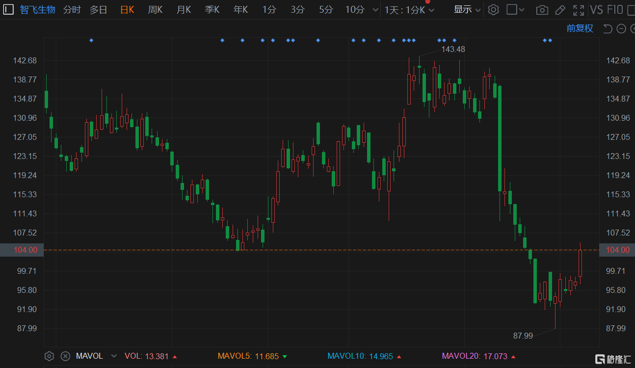This screenshot has width=635, height=368.
Task: Expand the MAVOL indicator dropdown
Action: [x=114, y=356]
